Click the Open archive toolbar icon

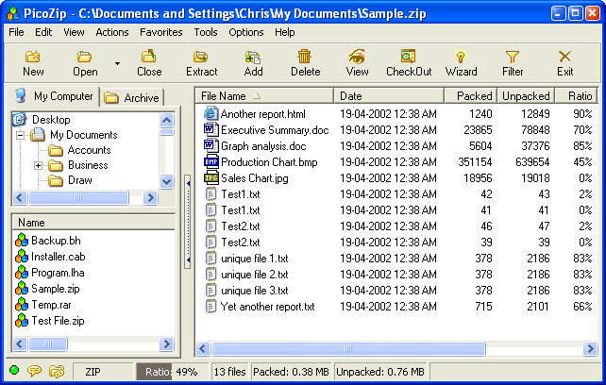(84, 57)
